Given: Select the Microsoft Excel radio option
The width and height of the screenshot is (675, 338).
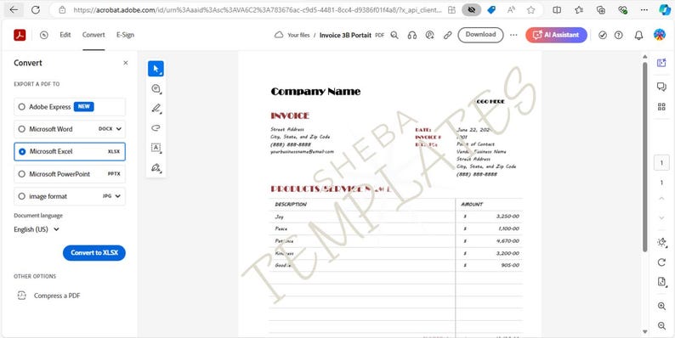Looking at the screenshot, I should [22, 151].
